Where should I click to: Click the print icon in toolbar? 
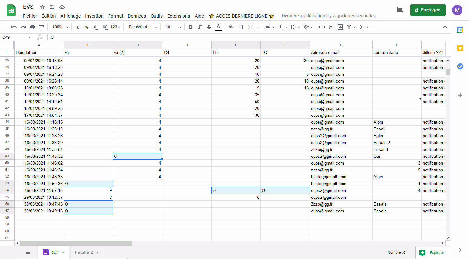click(32, 27)
